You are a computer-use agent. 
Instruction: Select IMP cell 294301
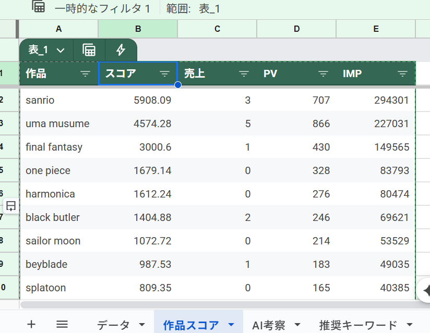[376, 100]
